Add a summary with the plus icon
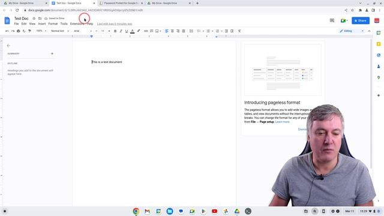Image resolution: width=384 pixels, height=216 pixels. (52, 53)
